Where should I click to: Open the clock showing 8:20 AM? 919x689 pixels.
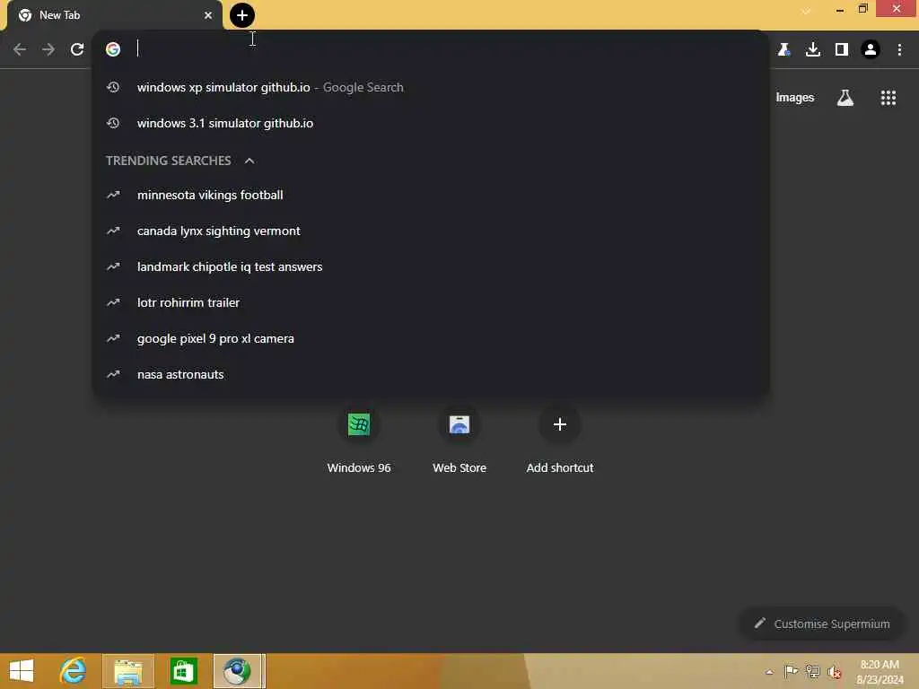click(880, 671)
